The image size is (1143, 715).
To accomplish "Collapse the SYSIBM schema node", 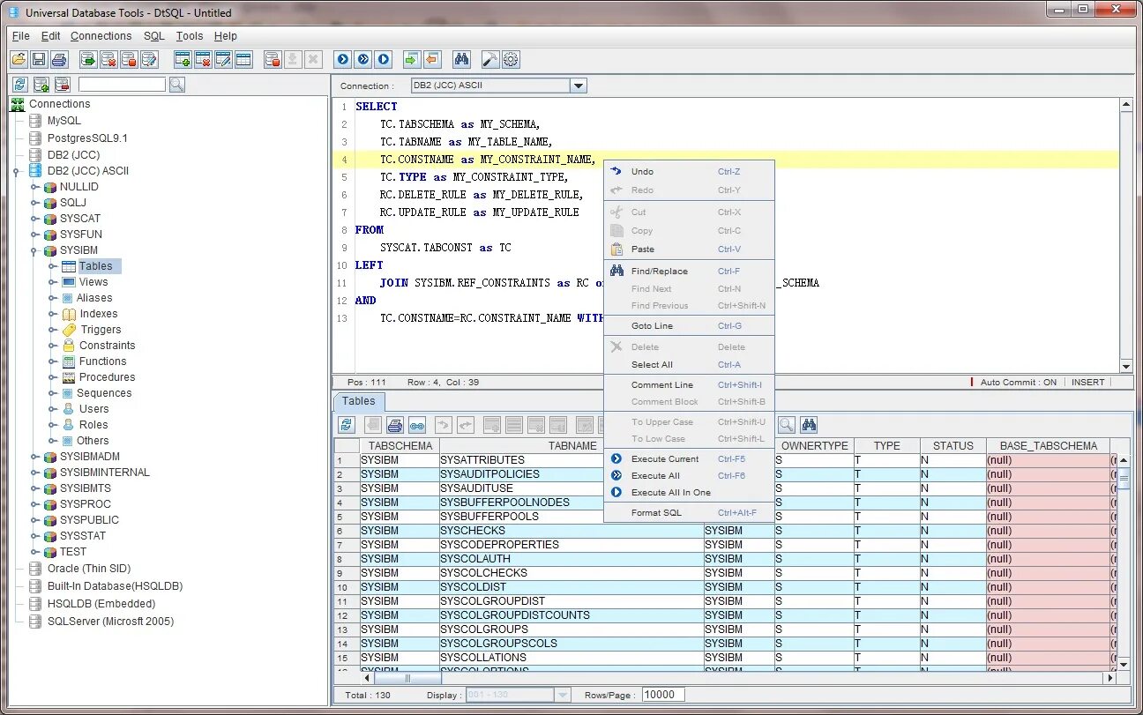I will click(x=34, y=250).
